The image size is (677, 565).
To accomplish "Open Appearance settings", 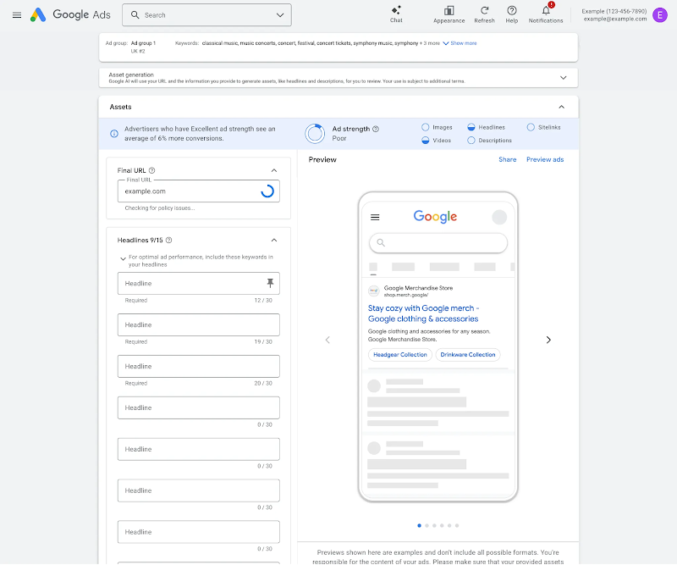I will [449, 14].
